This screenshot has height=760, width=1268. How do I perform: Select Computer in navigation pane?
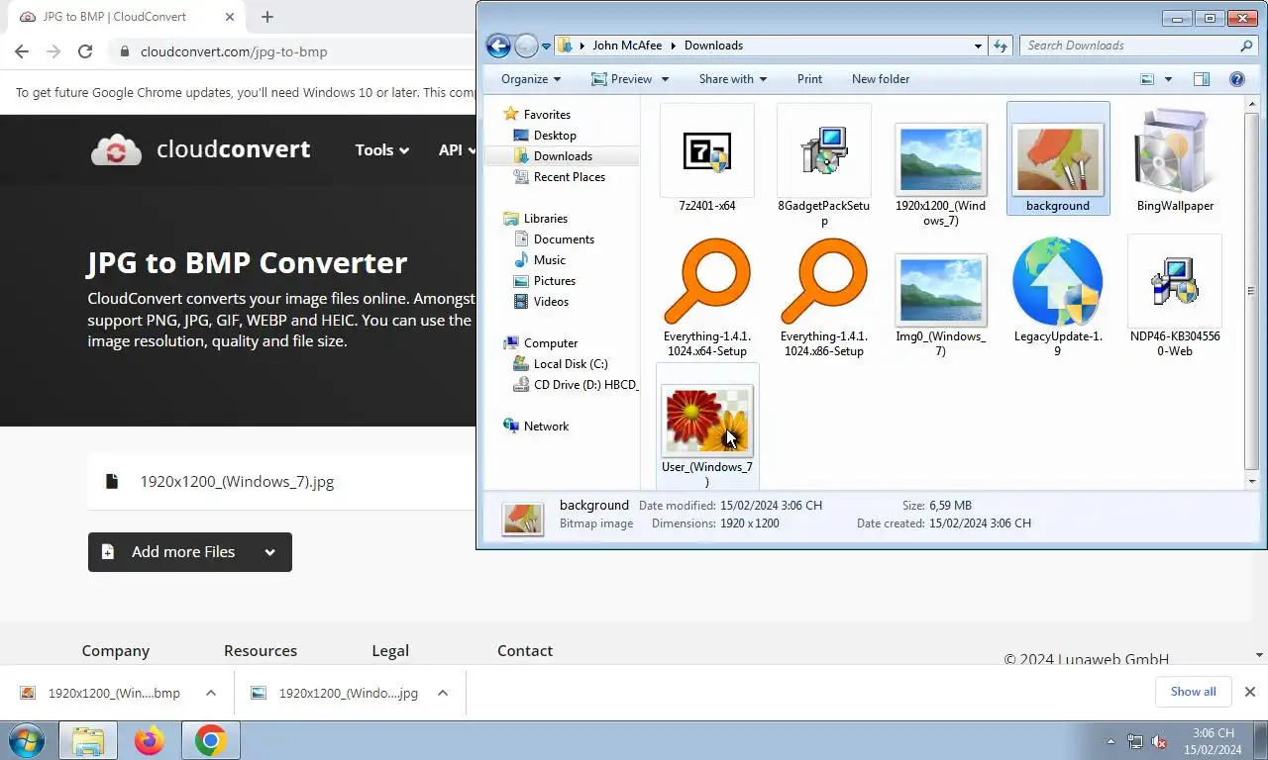[551, 343]
